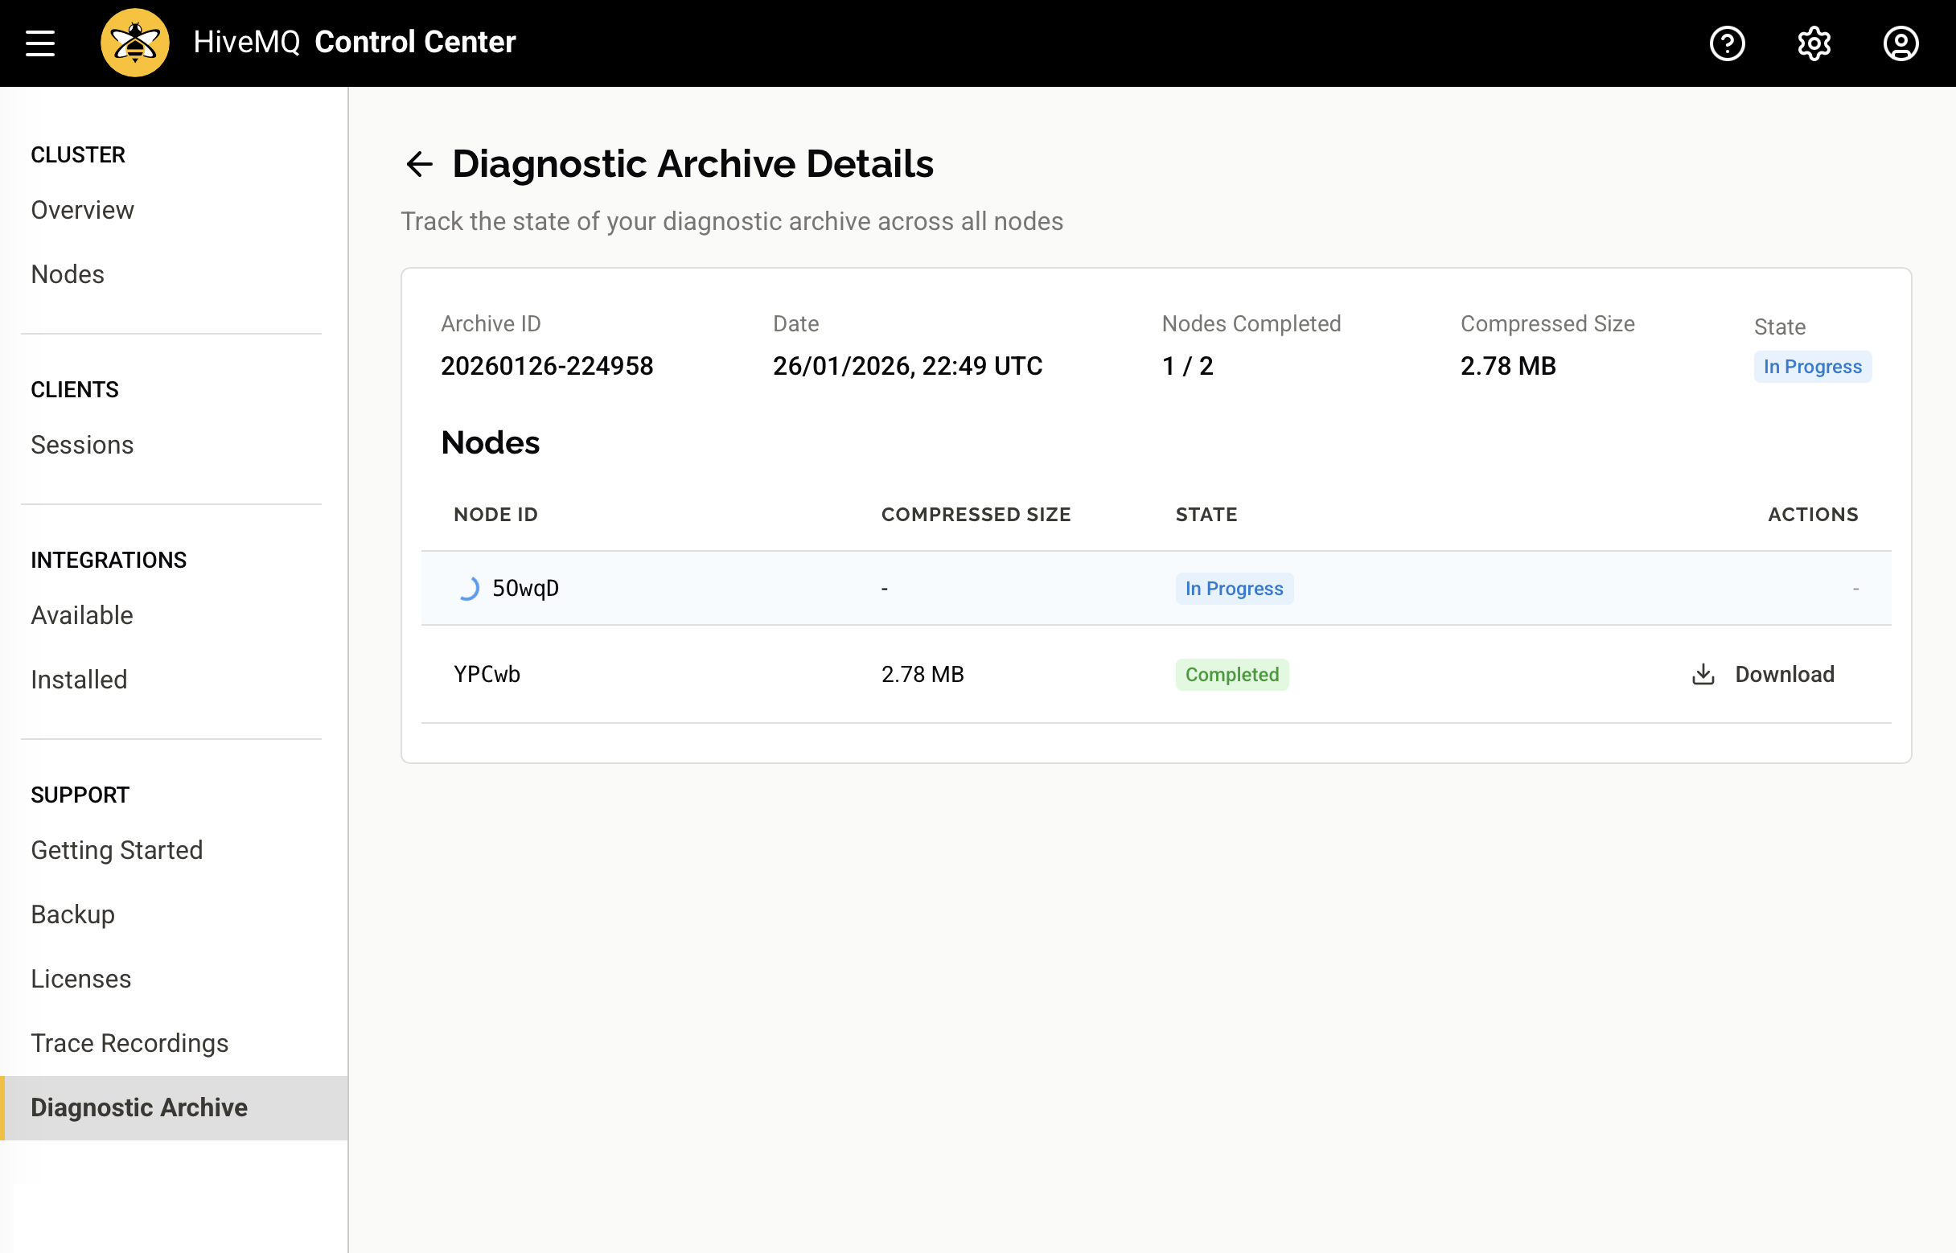
Task: Open the Nodes page
Action: click(x=67, y=274)
